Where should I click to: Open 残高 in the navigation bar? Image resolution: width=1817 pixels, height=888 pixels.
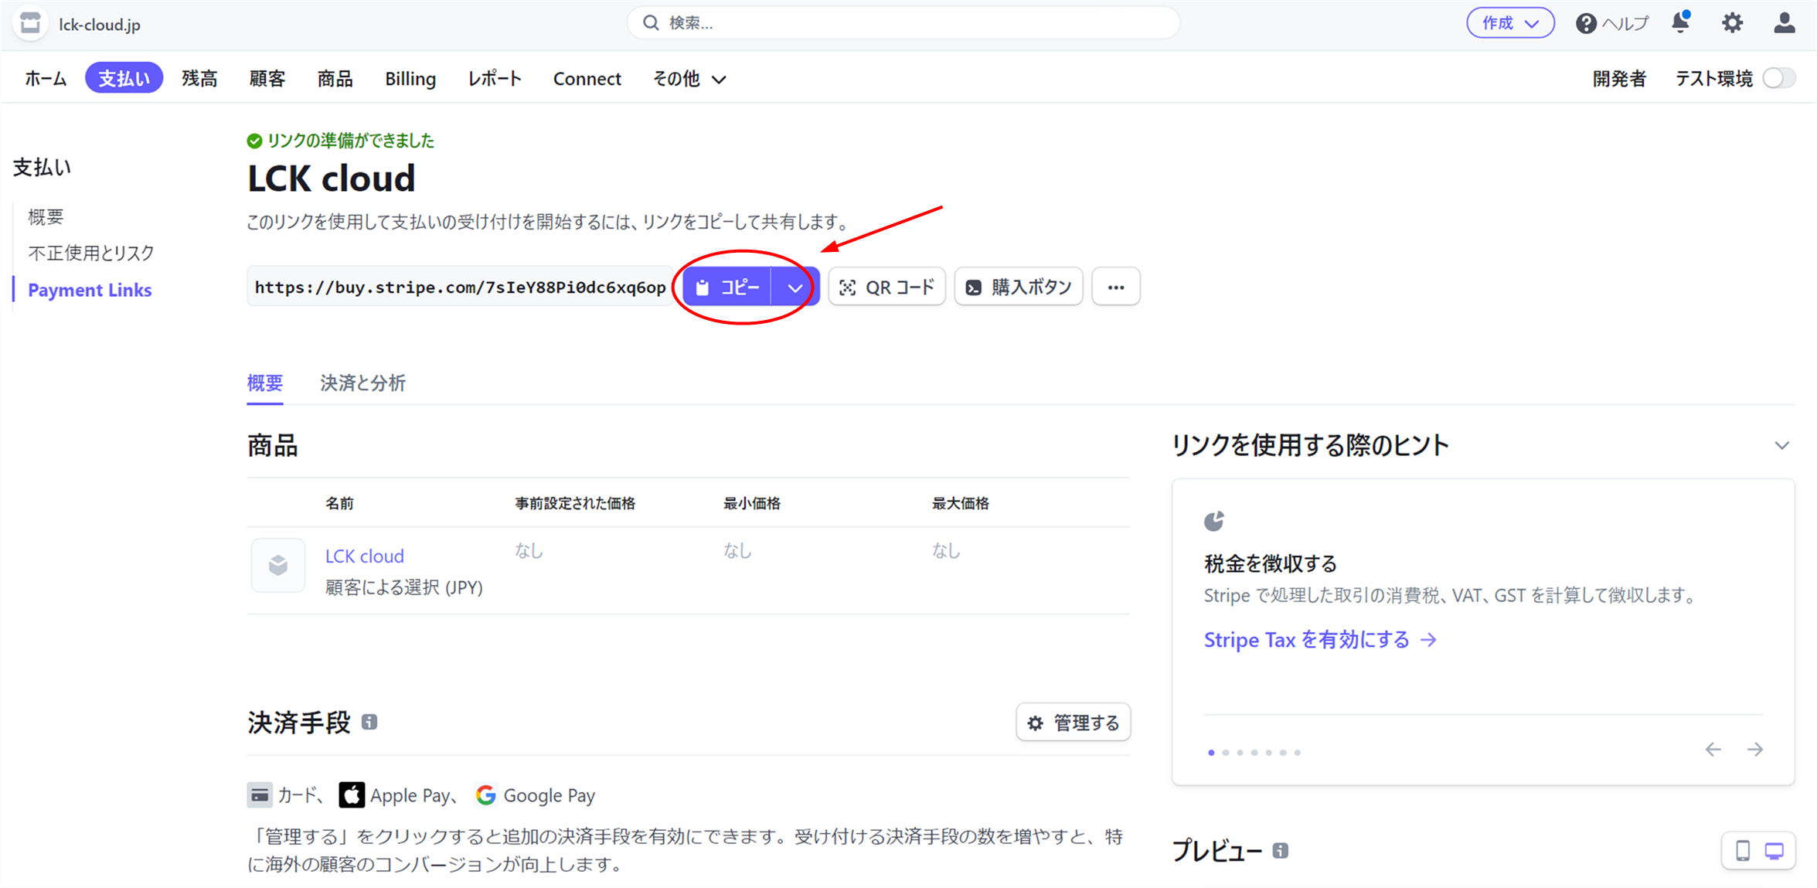(x=199, y=78)
